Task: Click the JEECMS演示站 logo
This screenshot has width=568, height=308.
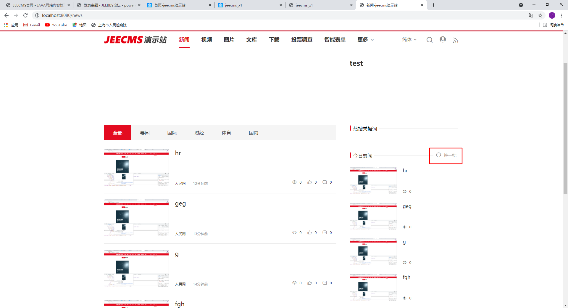Action: pyautogui.click(x=135, y=40)
